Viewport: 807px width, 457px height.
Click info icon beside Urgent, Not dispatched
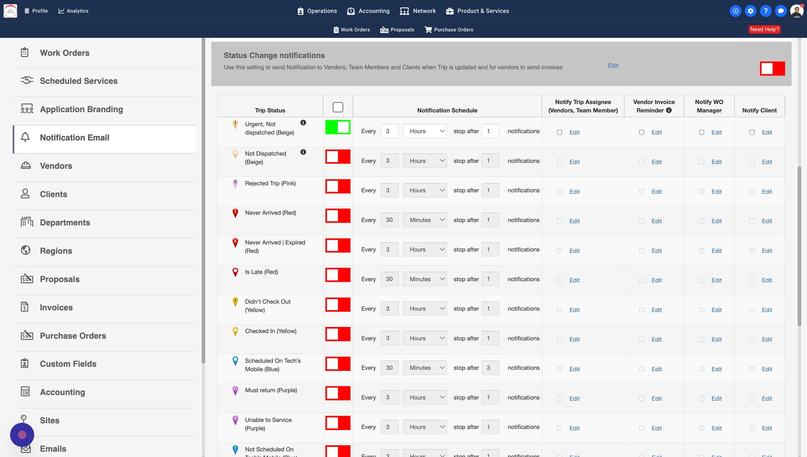(303, 123)
